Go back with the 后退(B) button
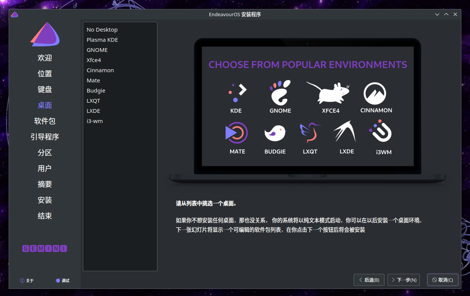 tap(369, 280)
